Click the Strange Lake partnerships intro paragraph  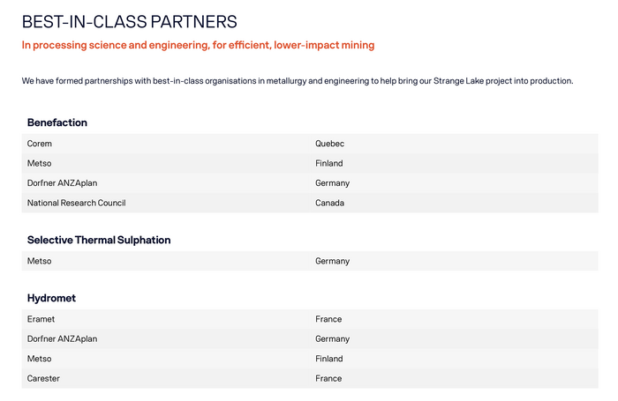[298, 81]
